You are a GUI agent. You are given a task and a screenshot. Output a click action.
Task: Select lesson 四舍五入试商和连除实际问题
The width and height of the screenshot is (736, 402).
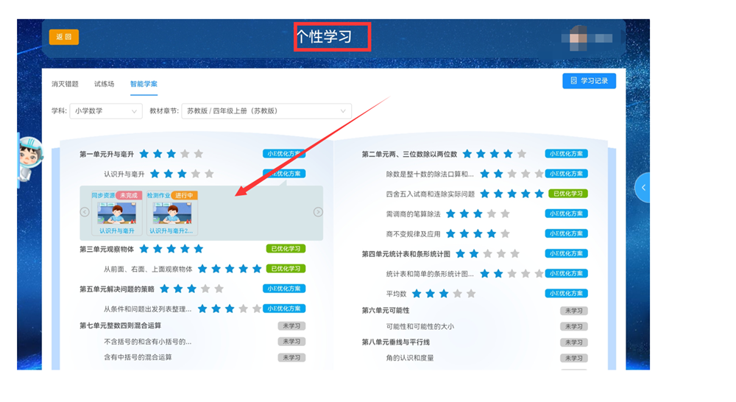430,194
